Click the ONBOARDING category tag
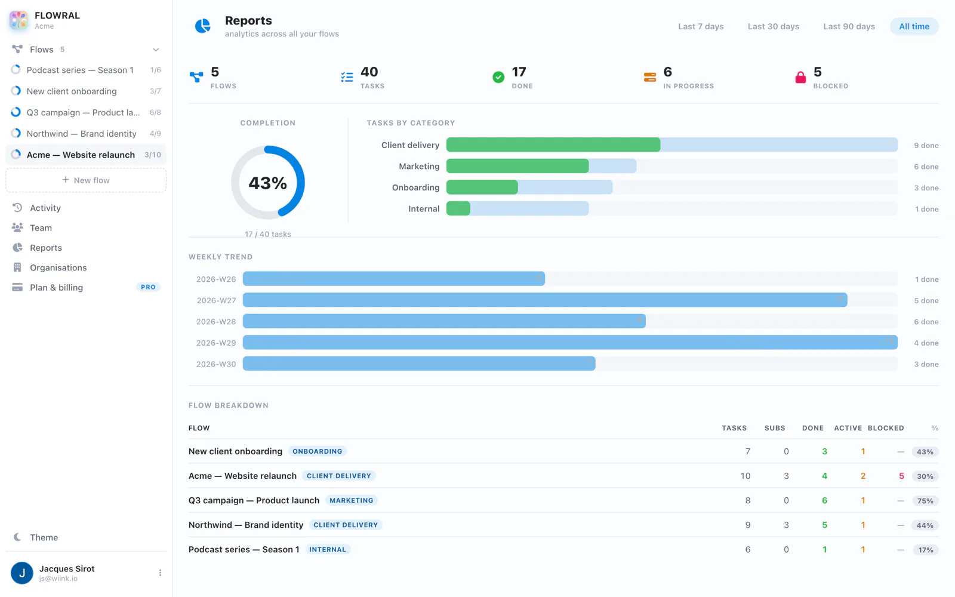The height and width of the screenshot is (597, 955). point(317,451)
